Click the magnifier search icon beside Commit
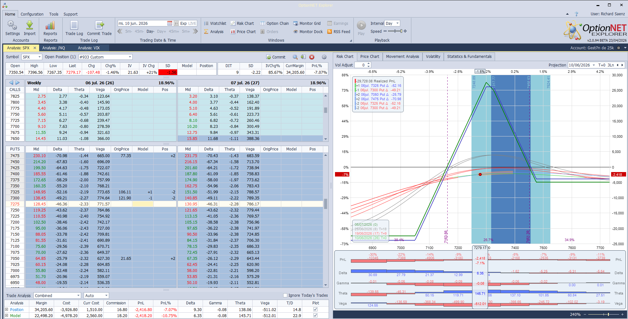The image size is (628, 319). pyautogui.click(x=295, y=57)
